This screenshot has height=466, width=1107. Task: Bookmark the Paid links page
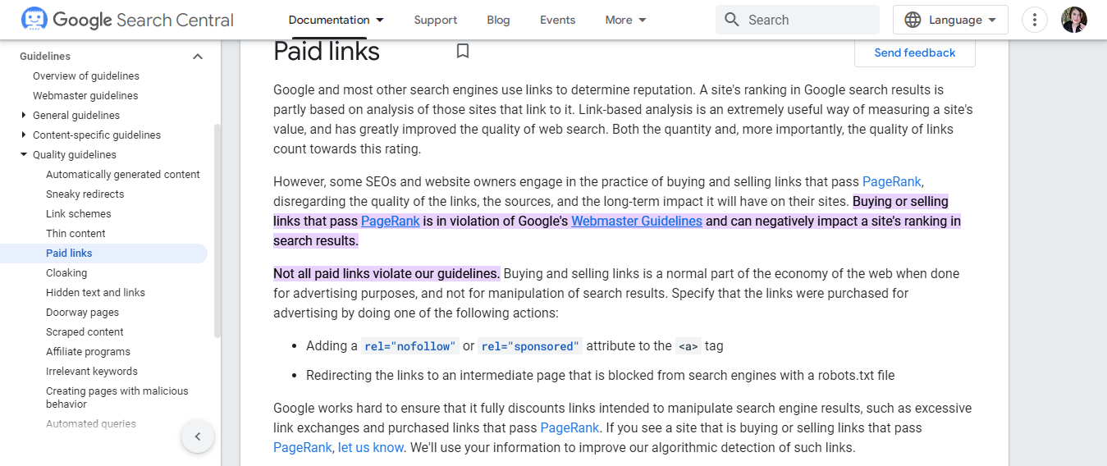(x=463, y=52)
